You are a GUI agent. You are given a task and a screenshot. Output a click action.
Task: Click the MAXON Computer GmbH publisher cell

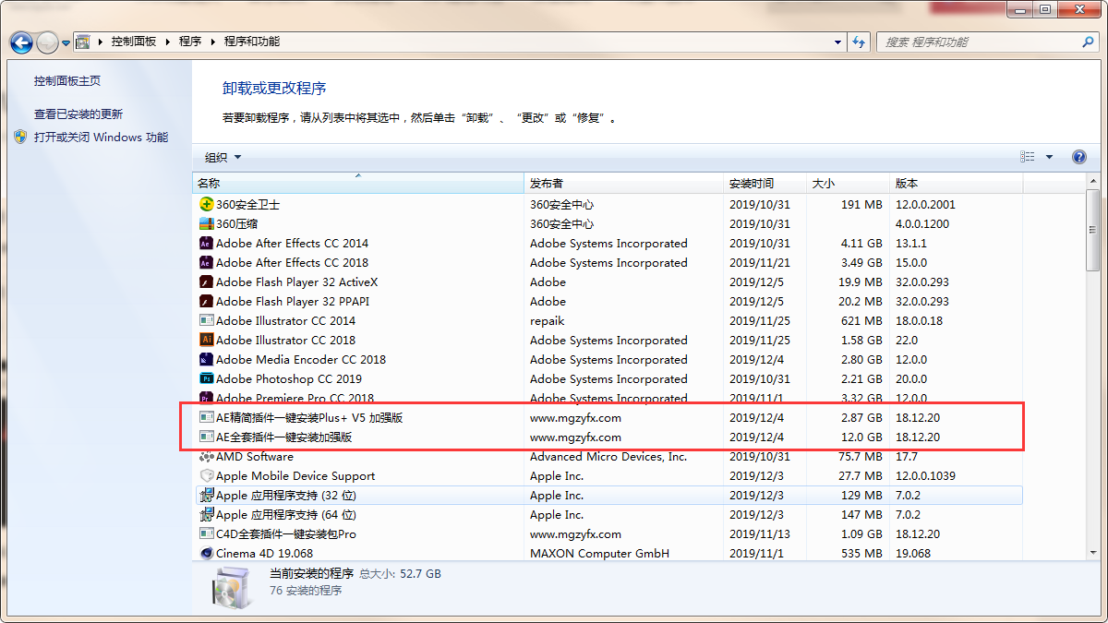point(599,553)
